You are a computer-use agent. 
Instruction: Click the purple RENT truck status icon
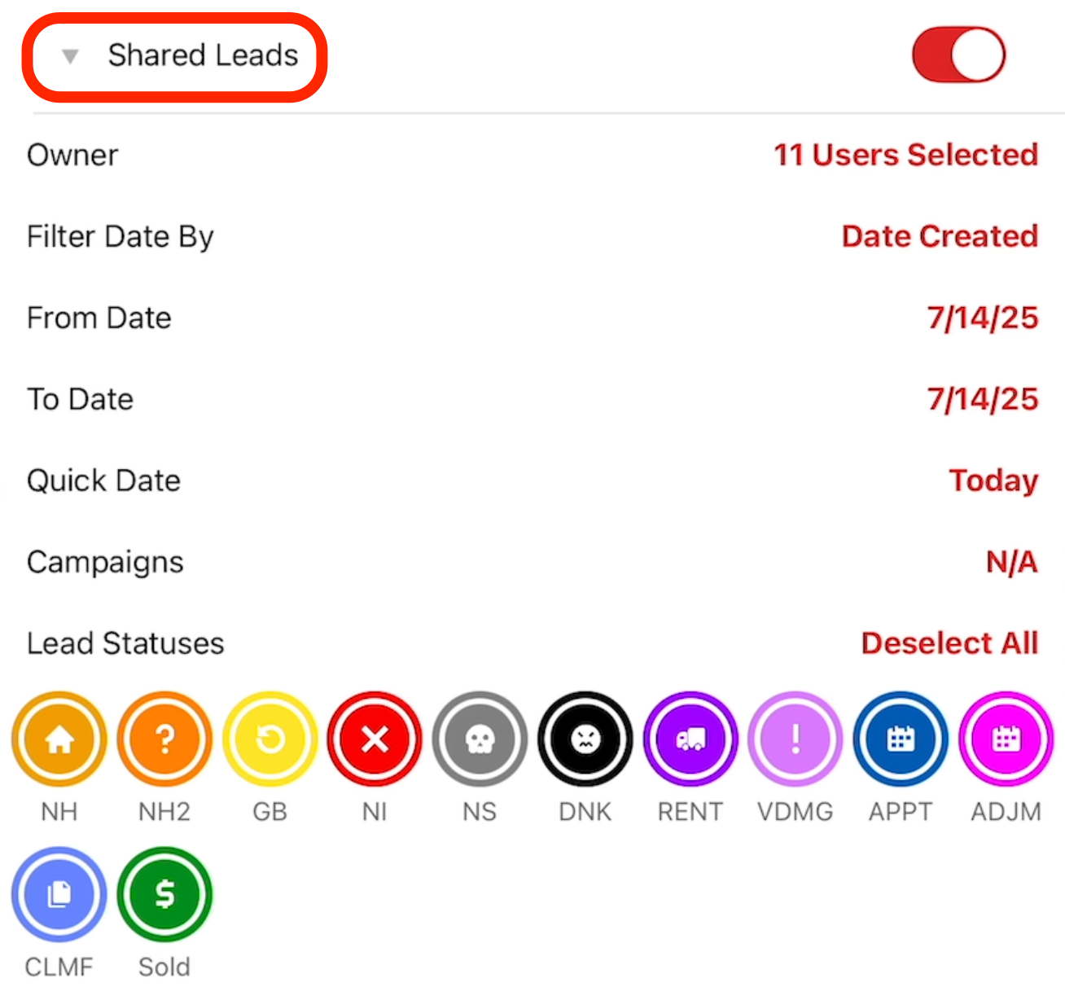(690, 739)
